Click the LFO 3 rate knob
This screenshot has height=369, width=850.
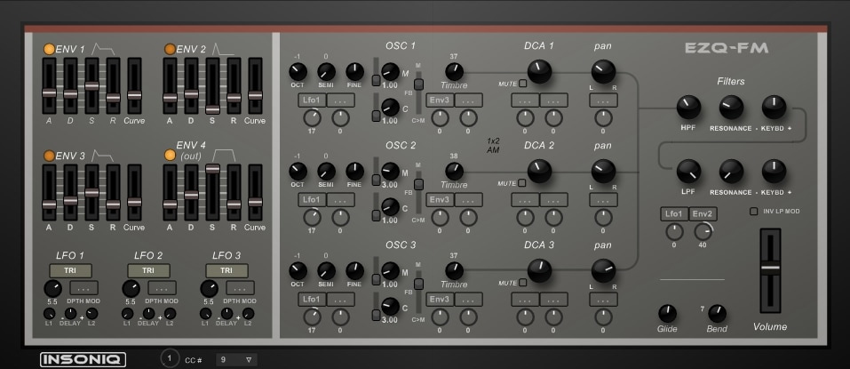click(210, 288)
